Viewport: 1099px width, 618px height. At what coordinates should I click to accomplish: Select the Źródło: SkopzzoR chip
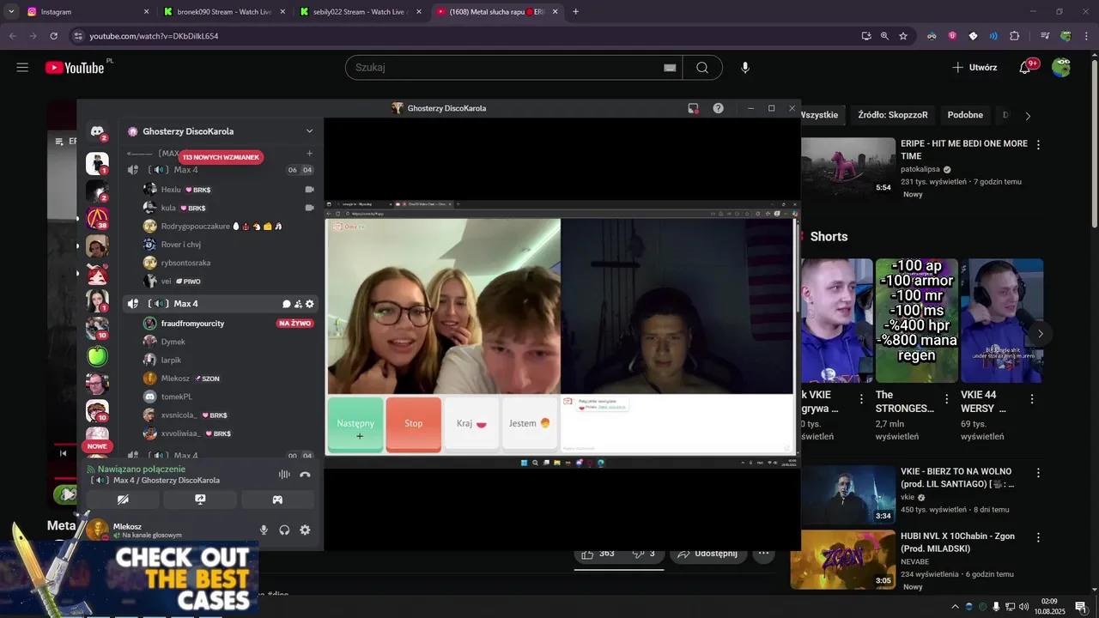click(x=893, y=115)
